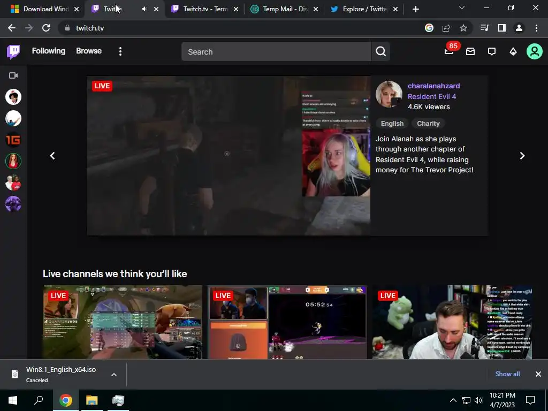Viewport: 548px width, 411px height.
Task: Close the downloads bar
Action: click(x=538, y=374)
